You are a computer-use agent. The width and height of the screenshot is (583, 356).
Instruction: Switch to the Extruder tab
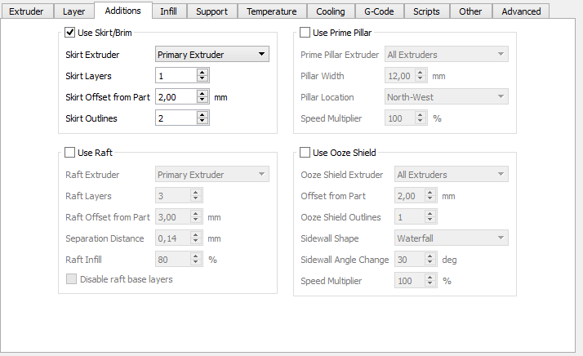26,11
